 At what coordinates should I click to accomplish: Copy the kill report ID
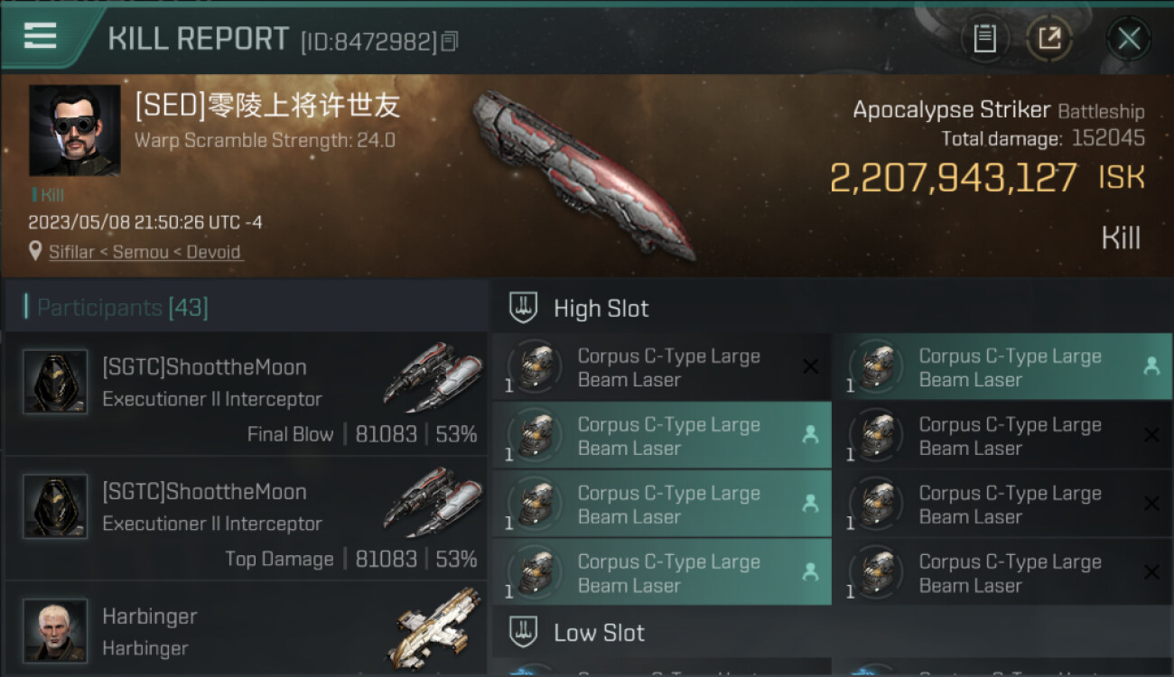pyautogui.click(x=449, y=41)
